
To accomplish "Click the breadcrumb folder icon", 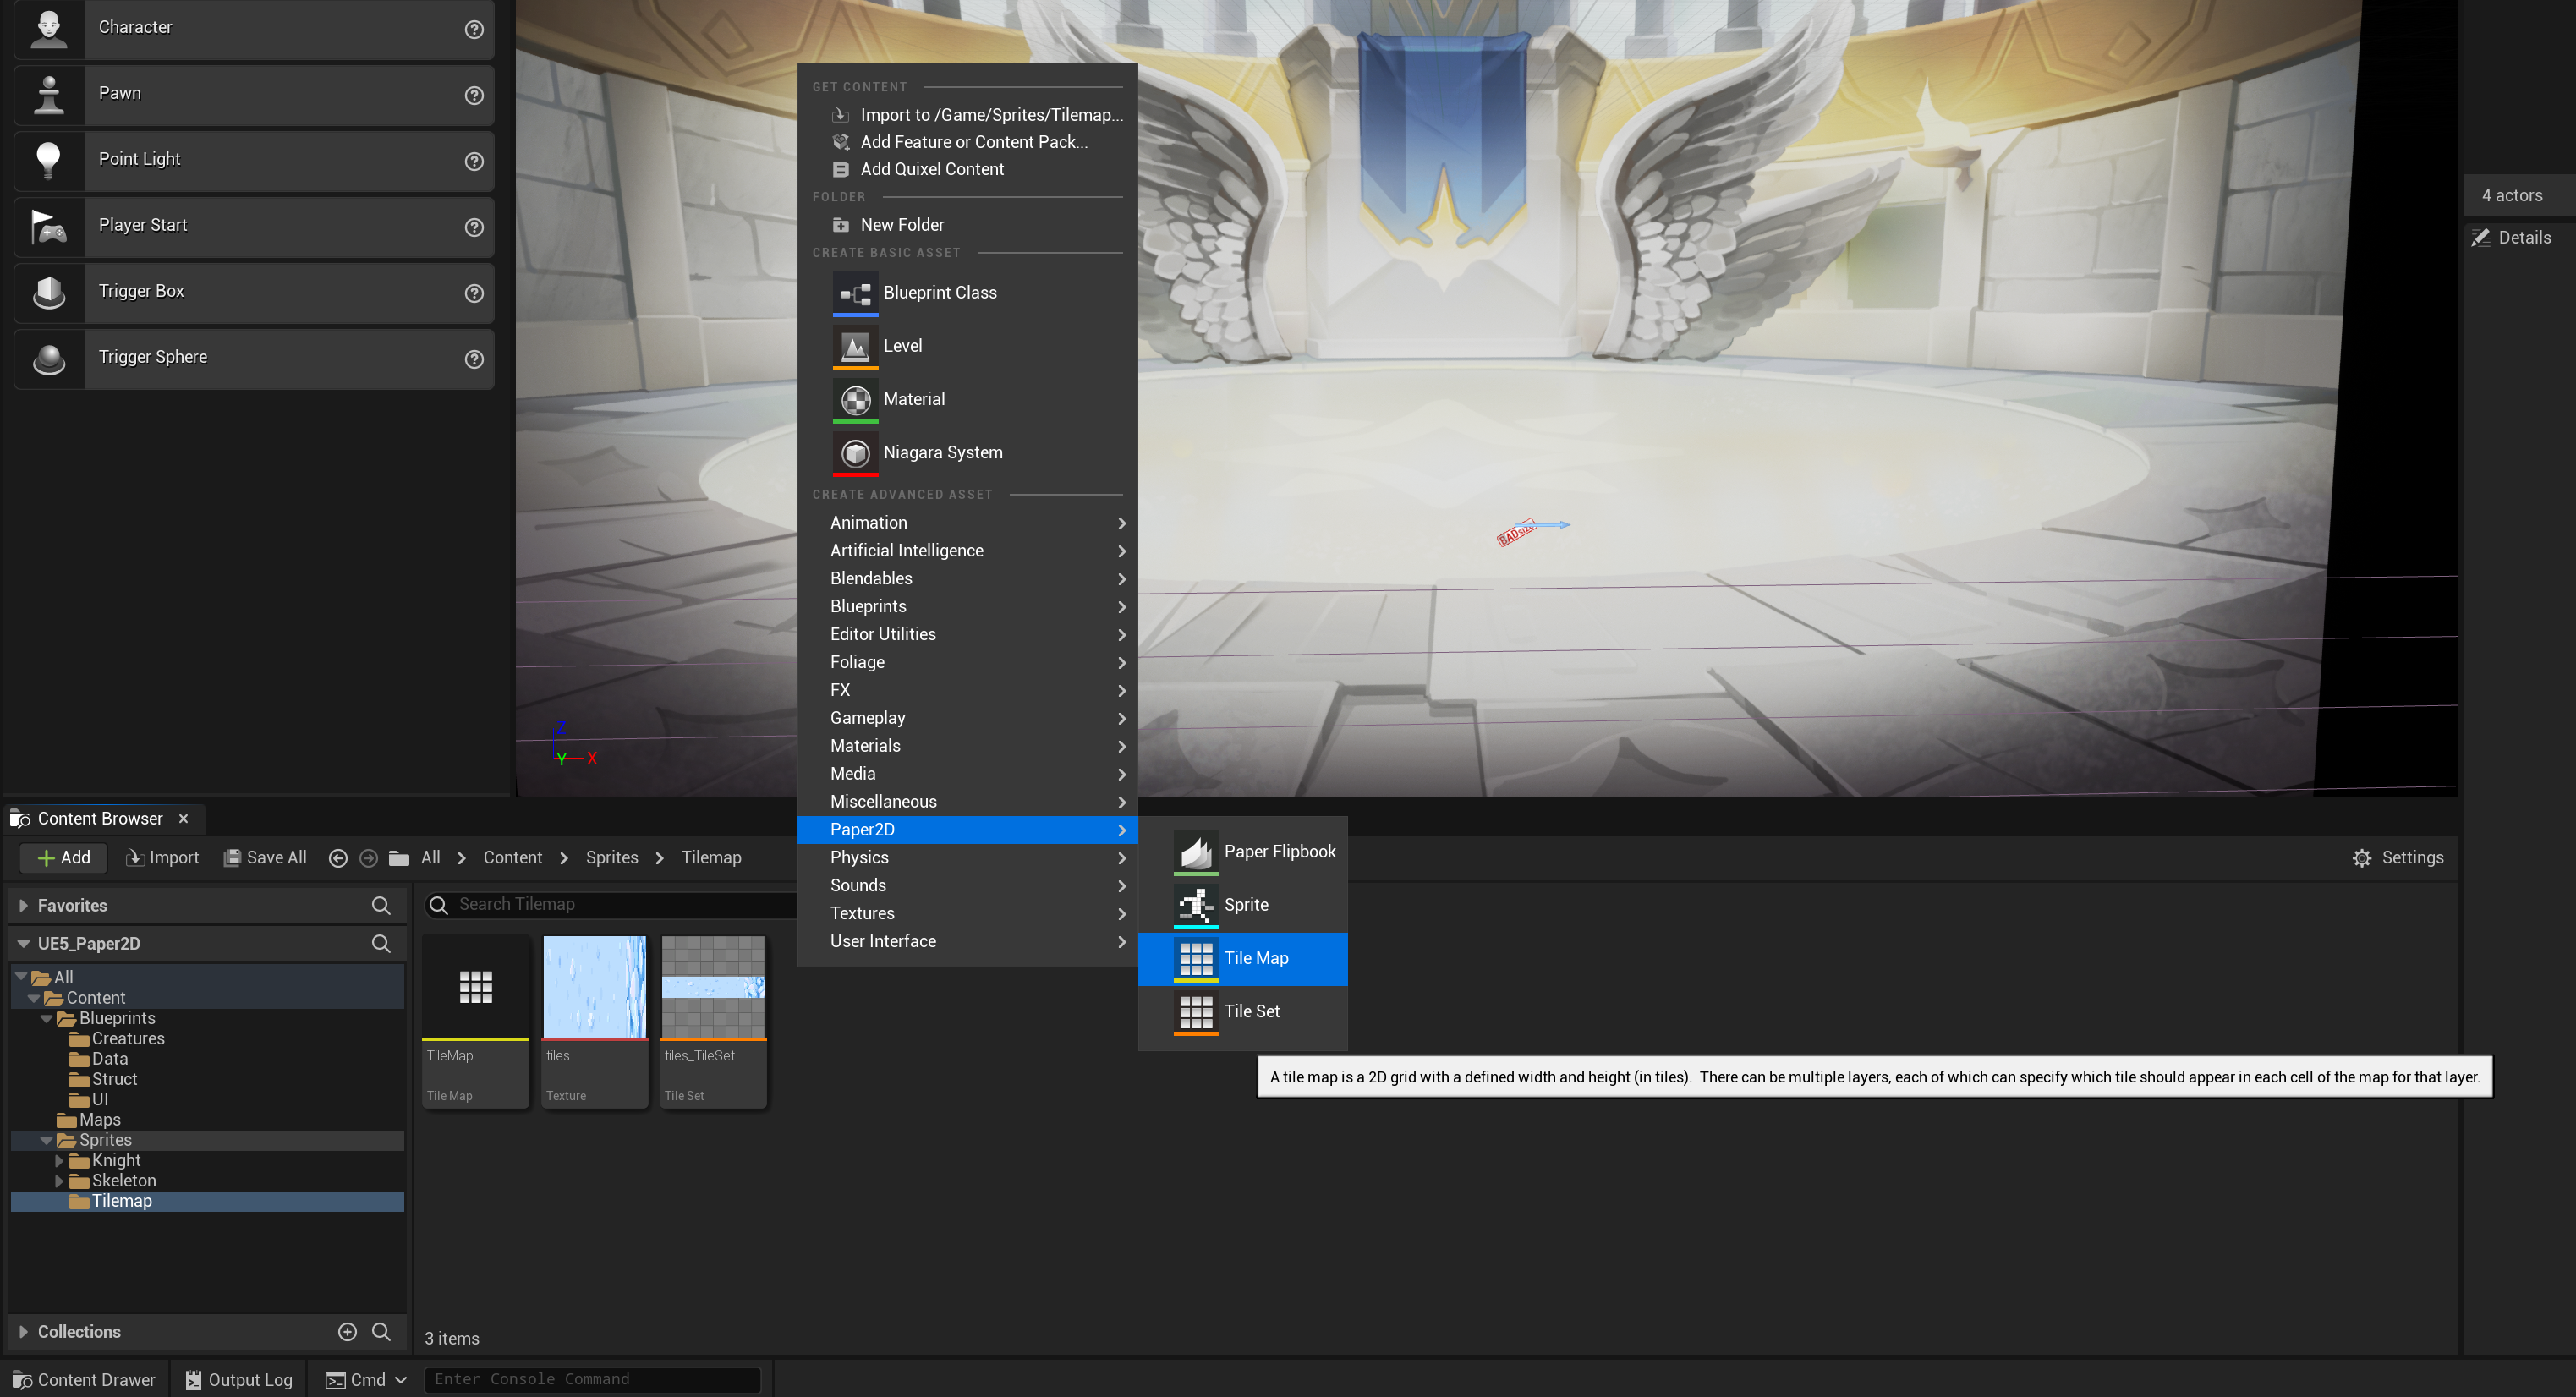I will pos(399,858).
